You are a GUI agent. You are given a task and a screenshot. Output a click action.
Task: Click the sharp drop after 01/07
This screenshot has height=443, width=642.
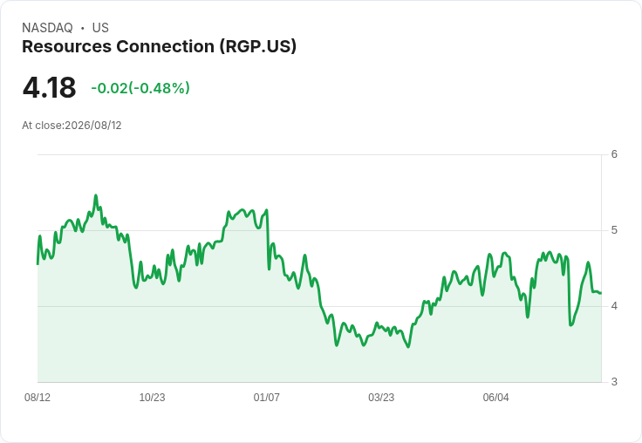[268, 240]
